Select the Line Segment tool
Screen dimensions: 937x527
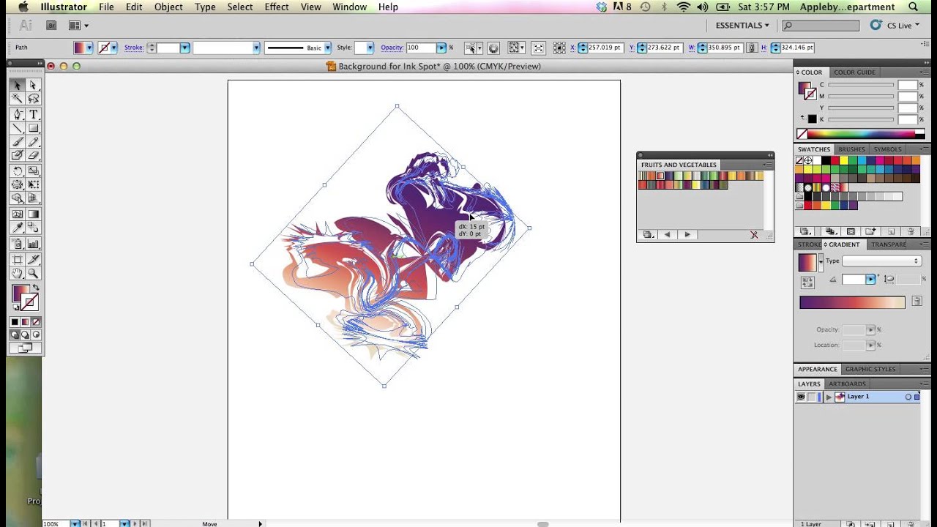[x=18, y=128]
